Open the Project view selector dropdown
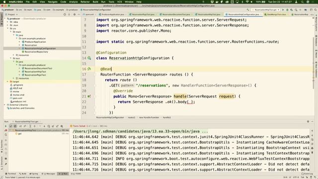318x179 pixels. click(11, 14)
